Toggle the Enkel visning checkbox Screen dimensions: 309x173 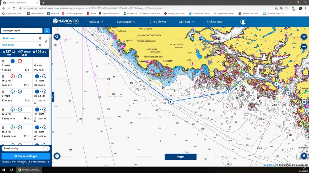point(45,148)
